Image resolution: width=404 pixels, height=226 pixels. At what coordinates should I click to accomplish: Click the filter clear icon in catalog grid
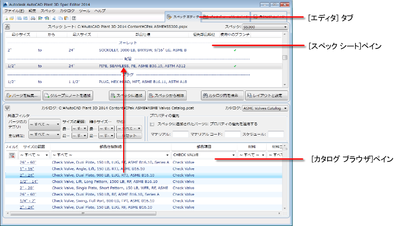pyautogui.click(x=12, y=155)
